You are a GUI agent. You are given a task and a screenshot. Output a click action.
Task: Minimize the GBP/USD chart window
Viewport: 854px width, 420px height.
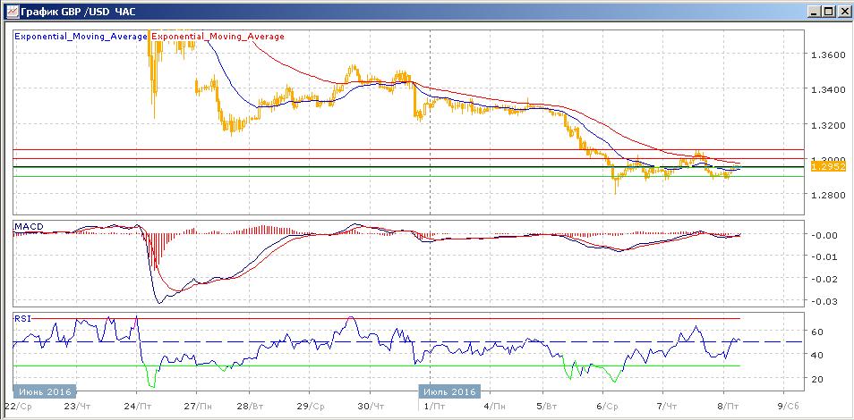[814, 12]
